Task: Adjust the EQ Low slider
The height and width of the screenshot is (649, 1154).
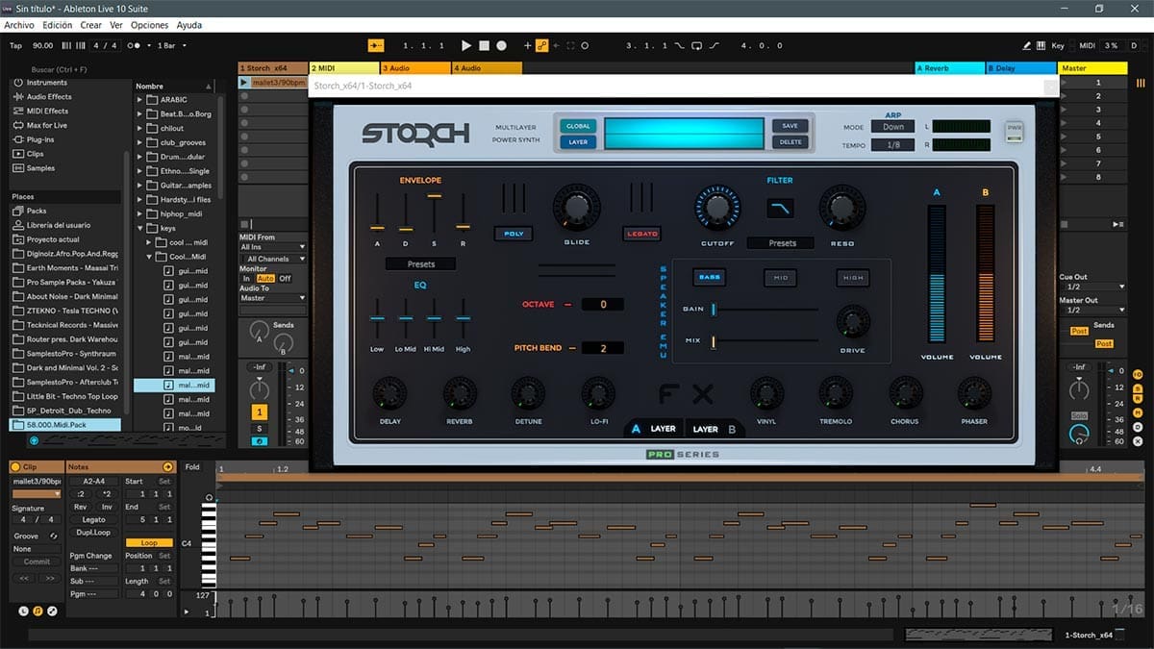Action: [x=376, y=317]
